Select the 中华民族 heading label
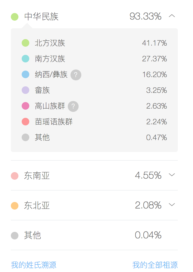This screenshot has height=272, width=193. point(41,17)
